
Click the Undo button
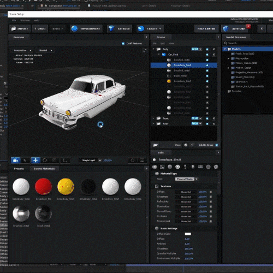click(40, 29)
